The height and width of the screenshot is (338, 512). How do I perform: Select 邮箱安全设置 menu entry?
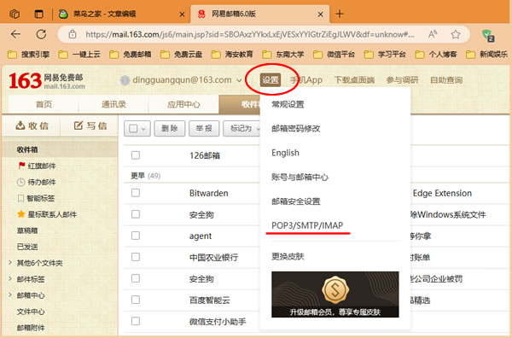pos(296,201)
